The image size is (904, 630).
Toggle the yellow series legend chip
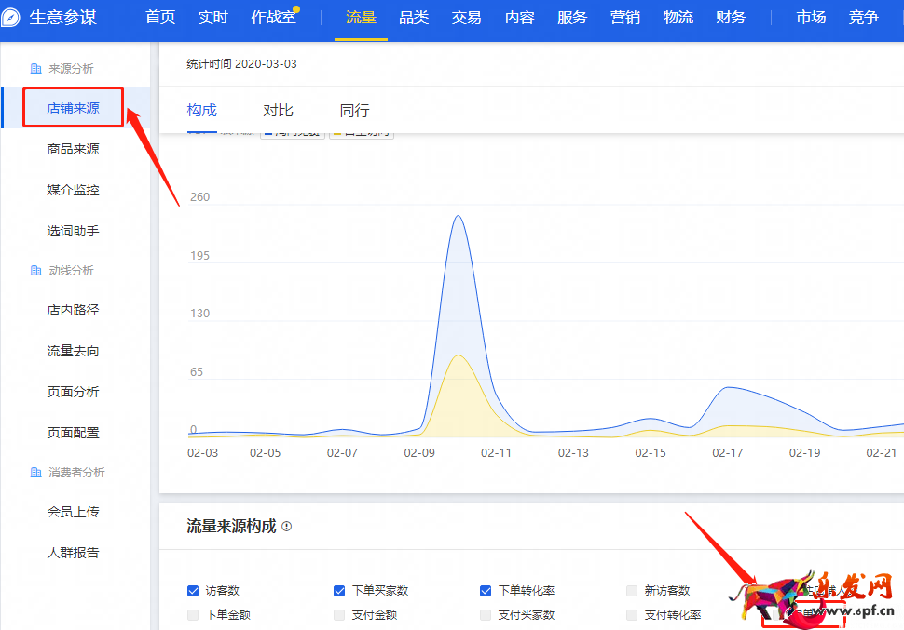click(x=362, y=133)
